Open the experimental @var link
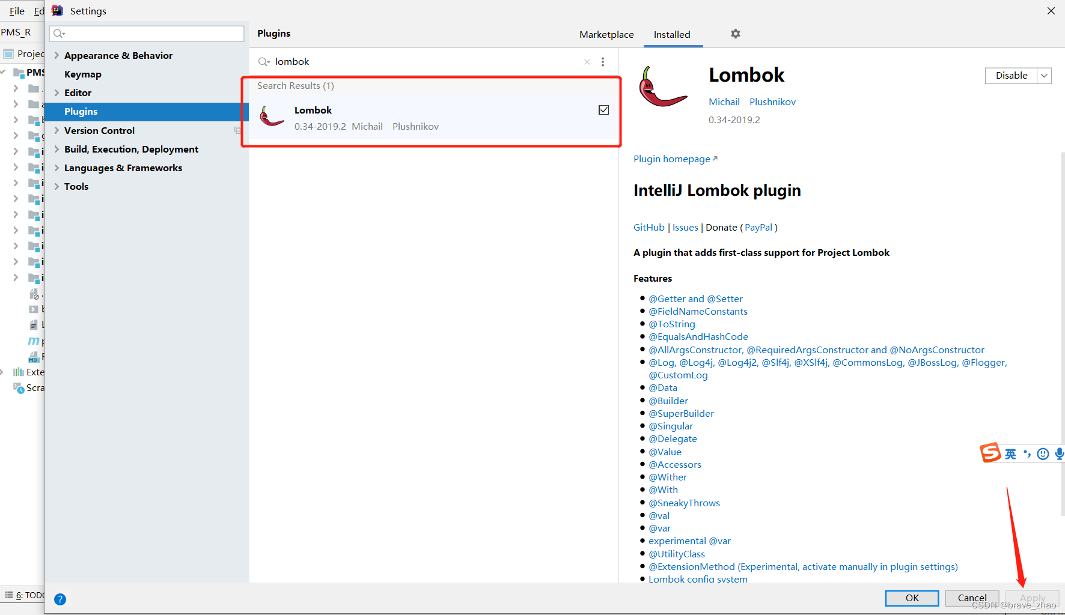This screenshot has width=1065, height=615. tap(689, 541)
